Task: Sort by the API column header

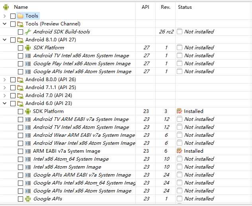Action: tap(145, 7)
